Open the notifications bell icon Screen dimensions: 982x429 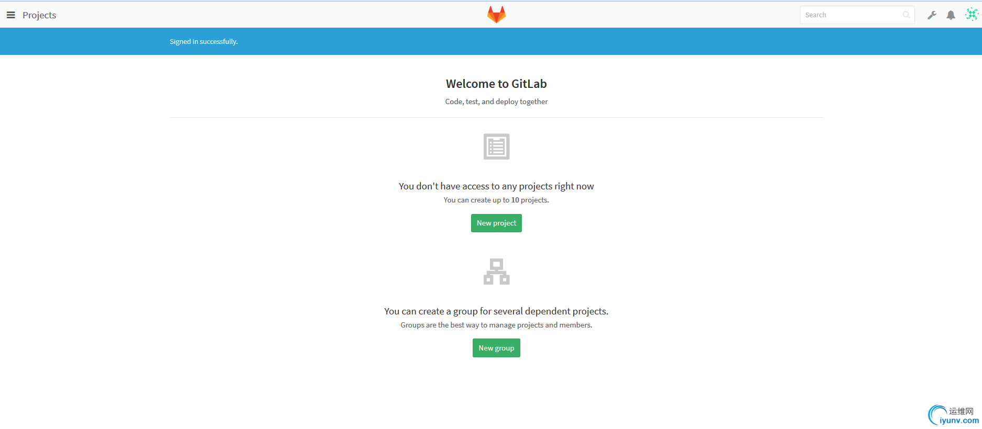tap(951, 15)
